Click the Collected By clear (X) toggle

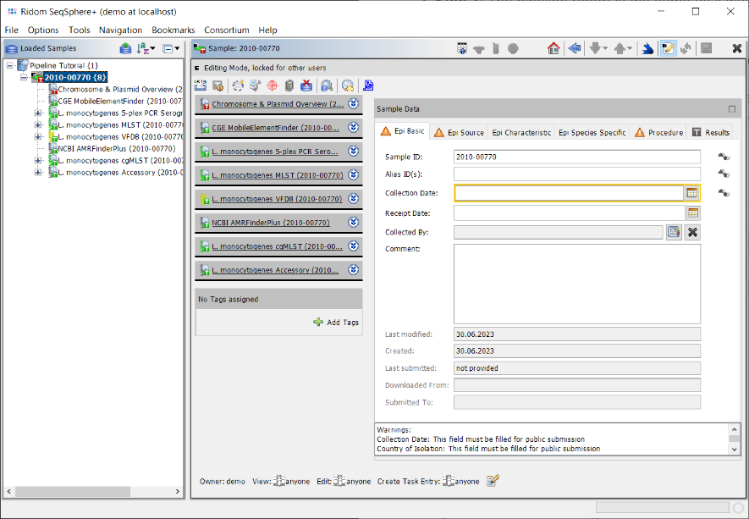click(x=692, y=232)
